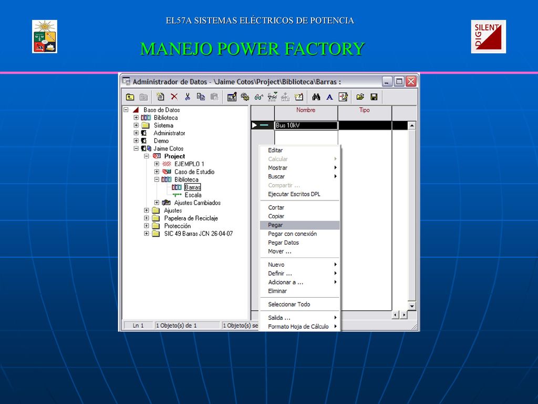
Task: Choose Editar from the context menu
Action: (x=300, y=150)
